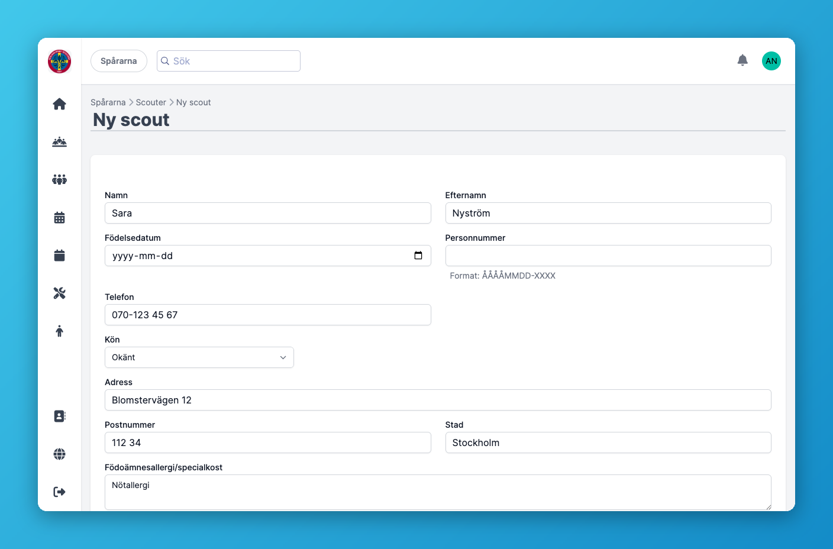Click the Ny scout page heading
Image resolution: width=833 pixels, height=549 pixels.
[x=131, y=120]
